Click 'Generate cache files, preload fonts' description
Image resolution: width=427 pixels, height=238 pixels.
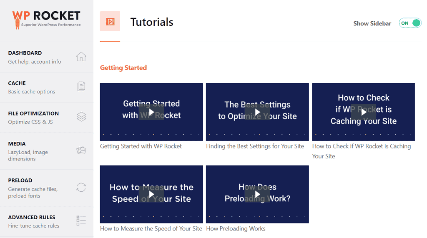pyautogui.click(x=33, y=192)
